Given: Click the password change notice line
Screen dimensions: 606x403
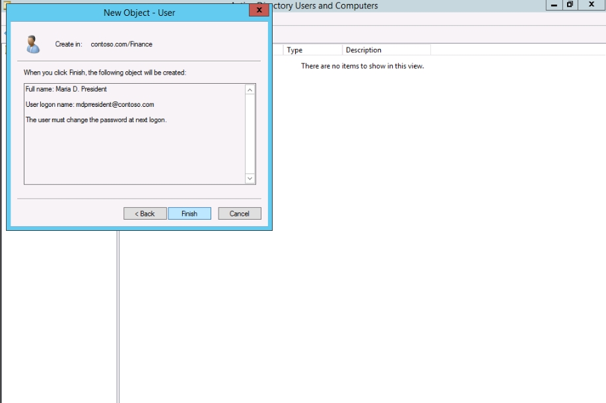Looking at the screenshot, I should 96,120.
